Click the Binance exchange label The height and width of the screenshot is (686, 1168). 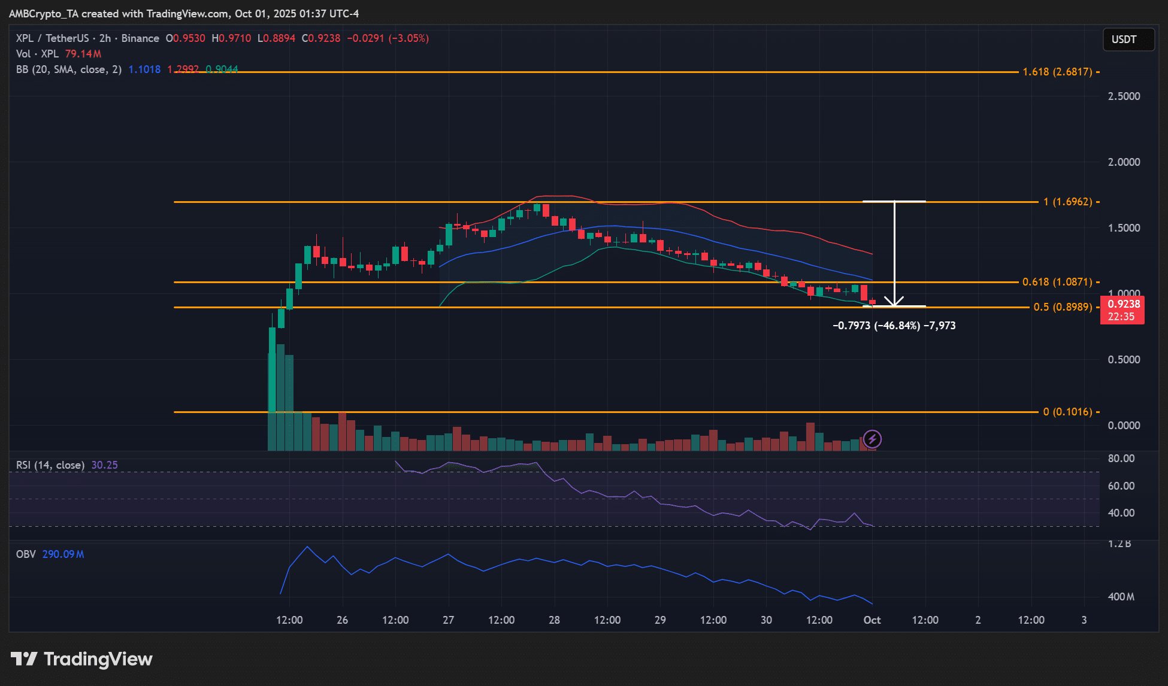(x=140, y=38)
